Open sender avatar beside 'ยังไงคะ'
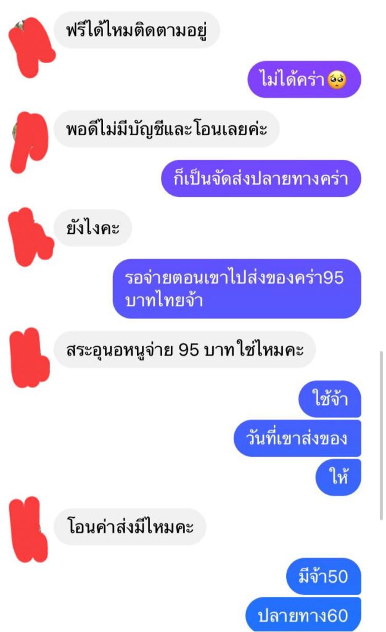Image resolution: width=386 pixels, height=632 pixels. pos(31,237)
